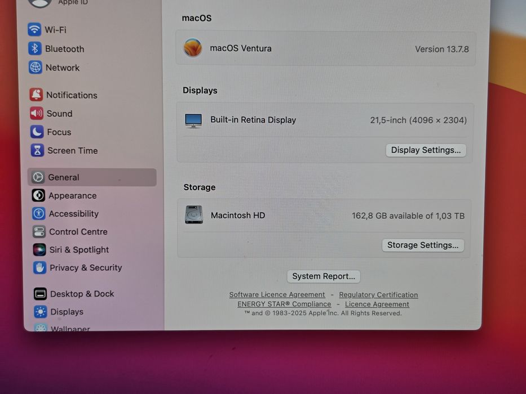
Task: Open the Displays sun icon in sidebar
Action: [41, 312]
